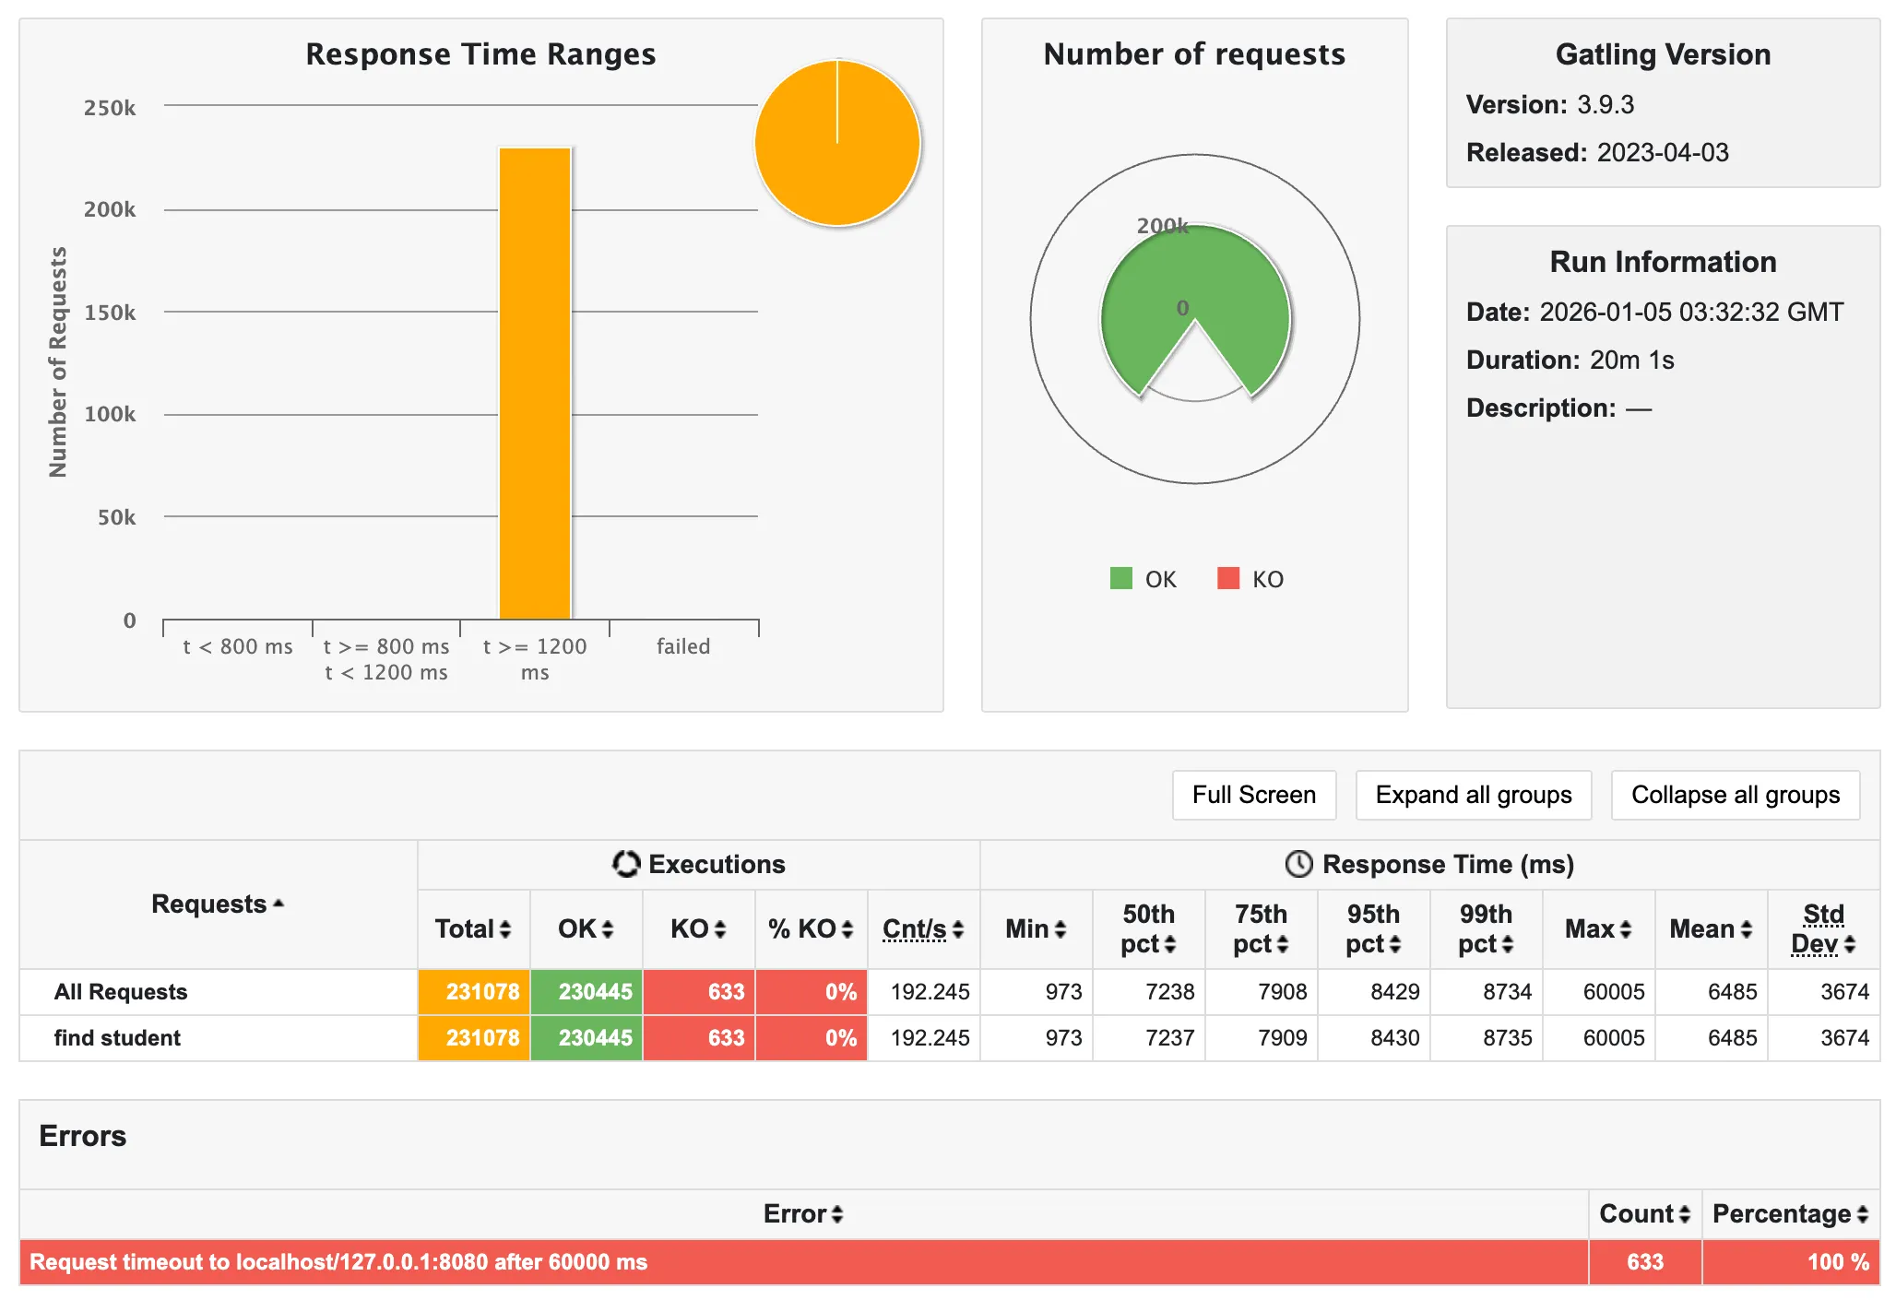Click sort arrows next to Mean header
1896x1300 pixels.
(x=1746, y=929)
